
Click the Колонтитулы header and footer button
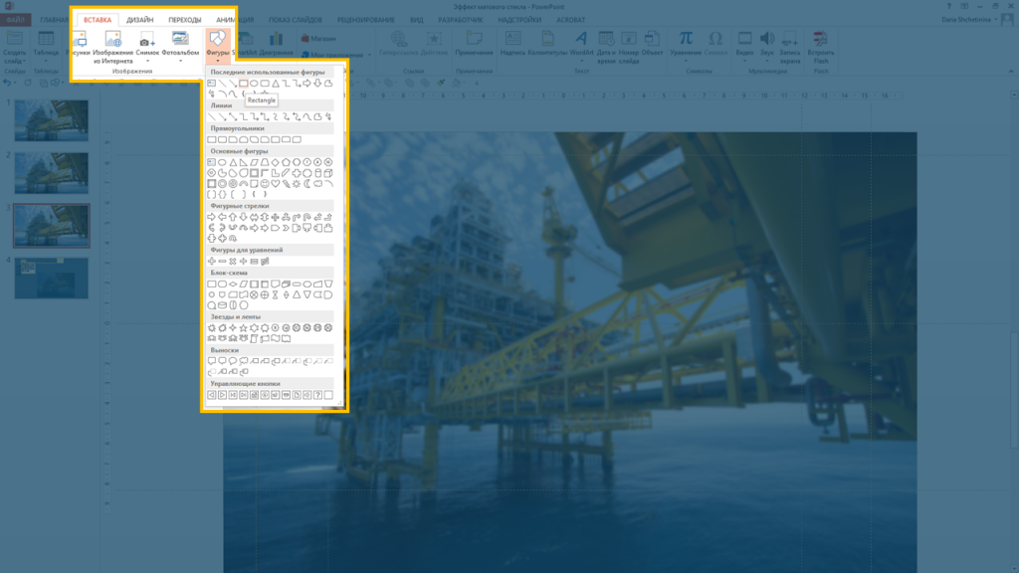point(547,44)
